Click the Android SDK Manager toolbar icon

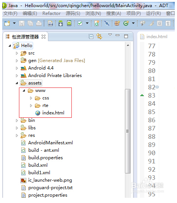click(x=61, y=23)
